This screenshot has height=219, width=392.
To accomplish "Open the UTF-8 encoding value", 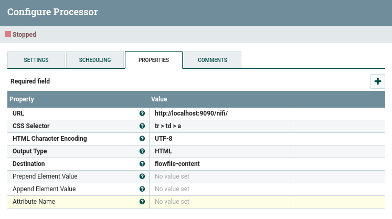I will pos(220,139).
